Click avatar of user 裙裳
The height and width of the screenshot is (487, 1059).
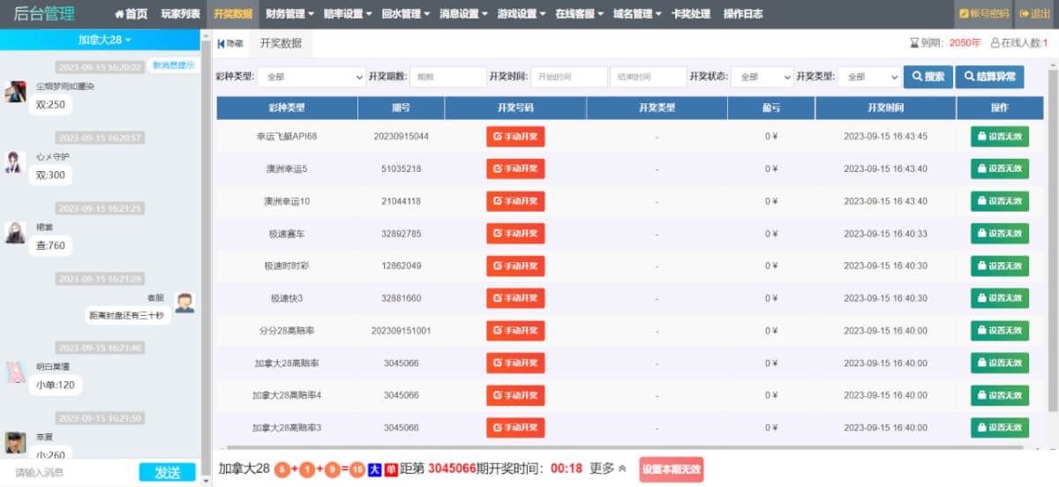pyautogui.click(x=14, y=232)
